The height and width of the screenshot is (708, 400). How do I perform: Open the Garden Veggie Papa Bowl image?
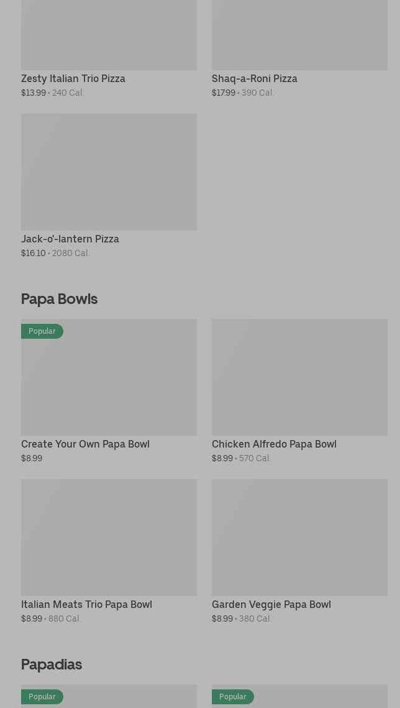[x=299, y=537]
